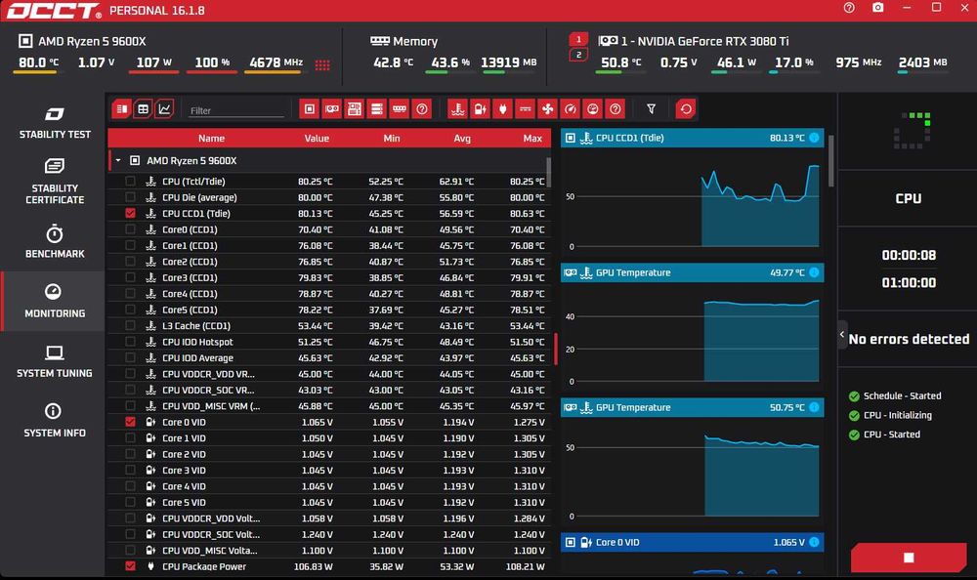
Task: Uncheck the CPU CCD1 (Tdie) checkbox
Action: tap(130, 213)
